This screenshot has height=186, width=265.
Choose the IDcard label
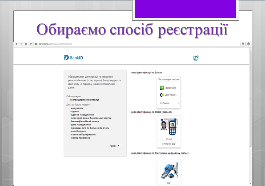tap(169, 139)
